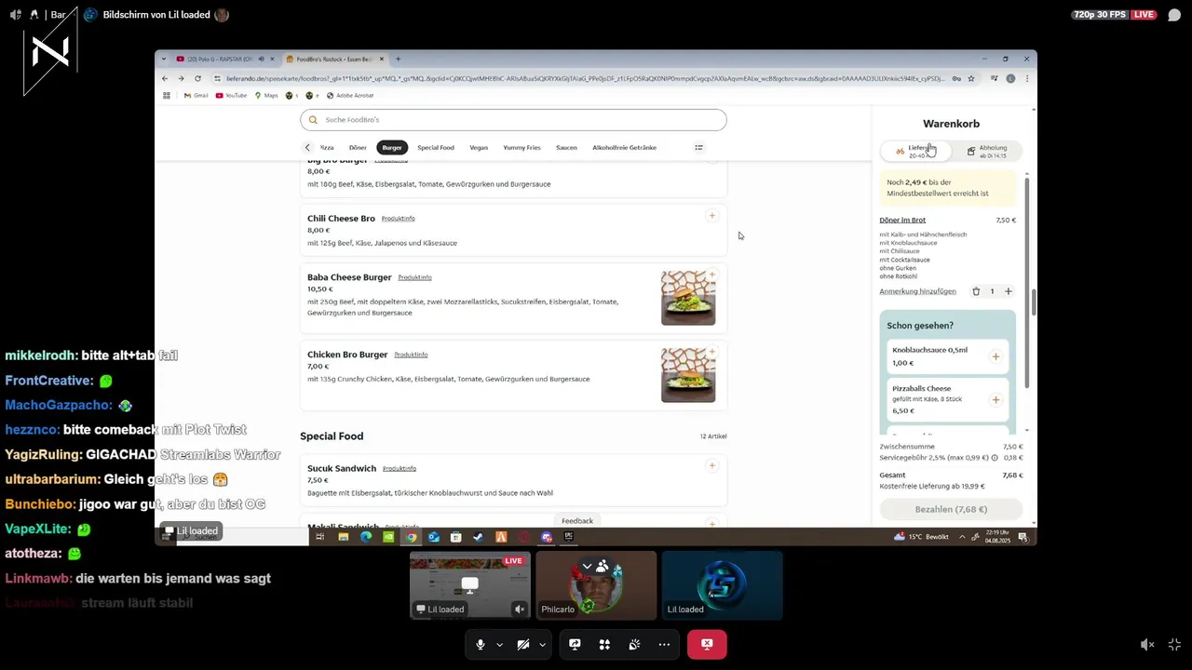Select Lil loaded live stream tile
The image size is (1192, 670).
tap(470, 585)
